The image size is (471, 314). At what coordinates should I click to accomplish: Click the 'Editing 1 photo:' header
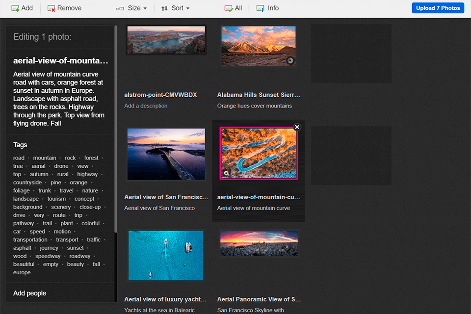coord(42,37)
